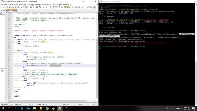Screen dimensions: 197x111
Task: Toggle file monitoring eye icon
Action: [76, 7]
